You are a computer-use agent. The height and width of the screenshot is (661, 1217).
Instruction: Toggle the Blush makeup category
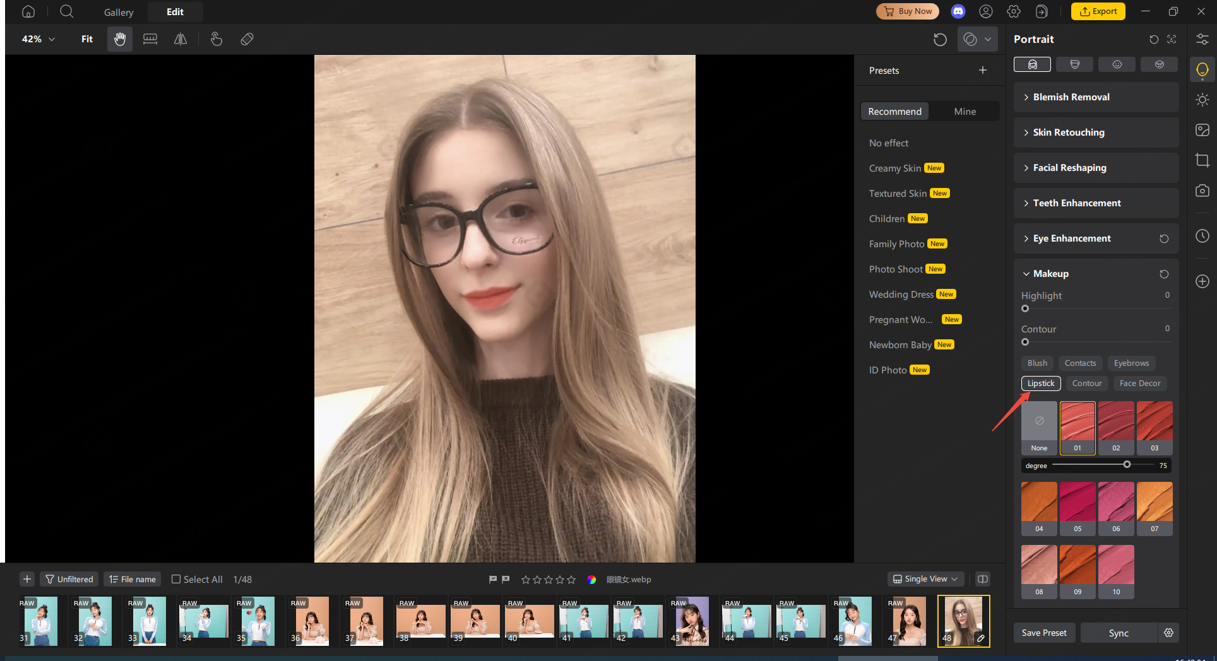[x=1037, y=363]
